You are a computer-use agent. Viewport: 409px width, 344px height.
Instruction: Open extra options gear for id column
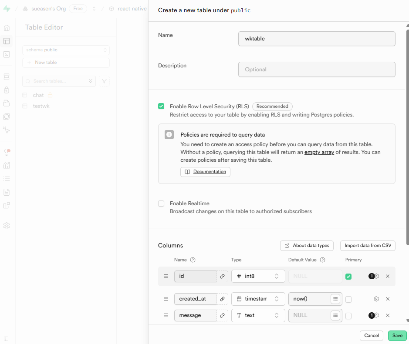coord(376,276)
